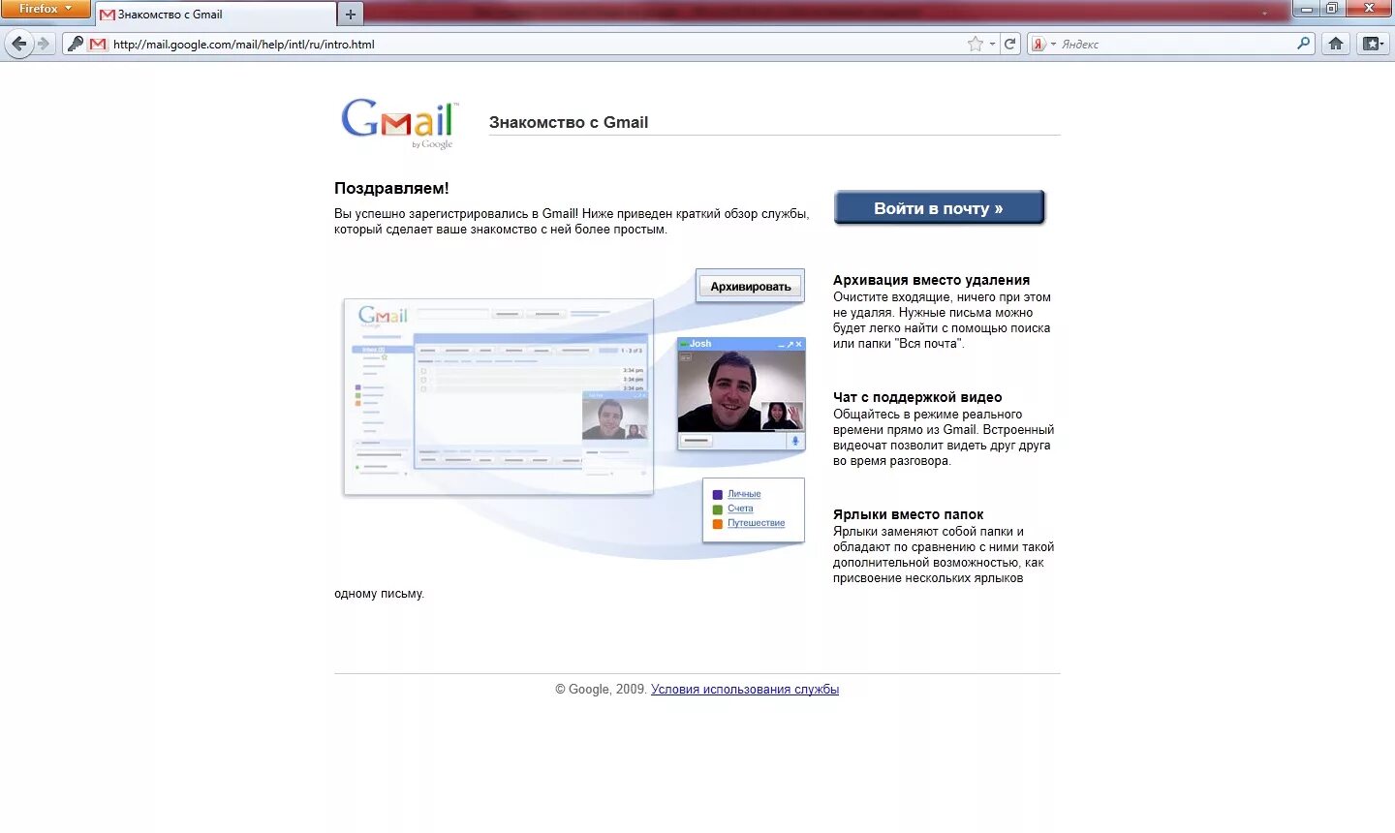This screenshot has height=833, width=1395.
Task: Click the Чат с поддержкой видео heading
Action: click(917, 397)
